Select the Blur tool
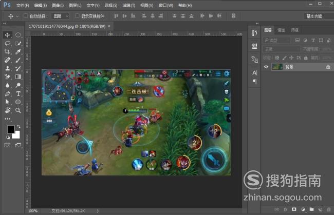This screenshot has width=334, height=215. pos(7,85)
